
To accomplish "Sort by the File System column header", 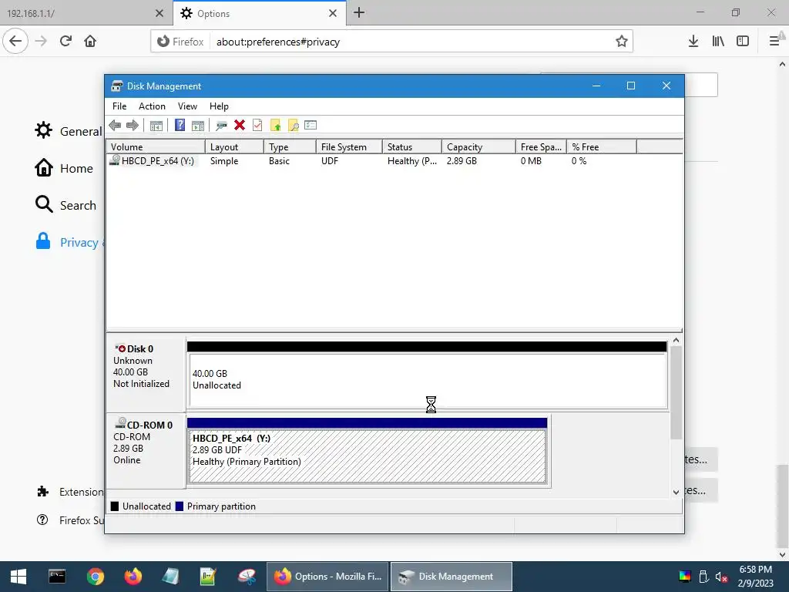I will [x=349, y=147].
